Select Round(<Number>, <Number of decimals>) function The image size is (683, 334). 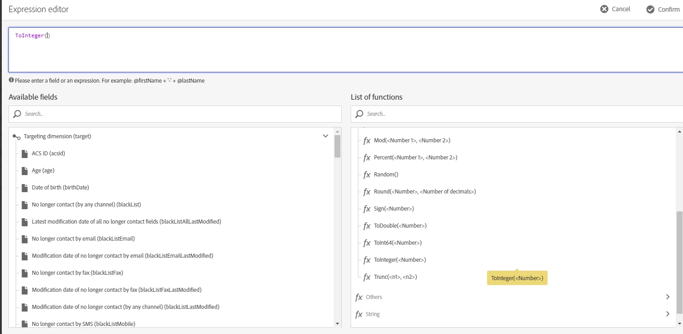[425, 192]
